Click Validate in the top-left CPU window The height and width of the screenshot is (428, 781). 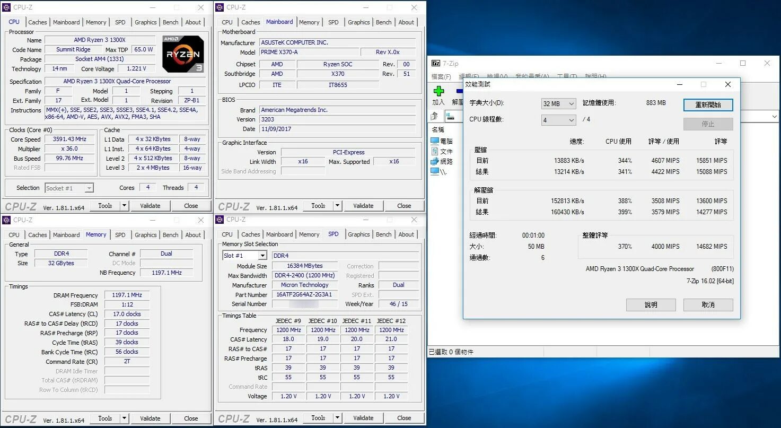150,206
